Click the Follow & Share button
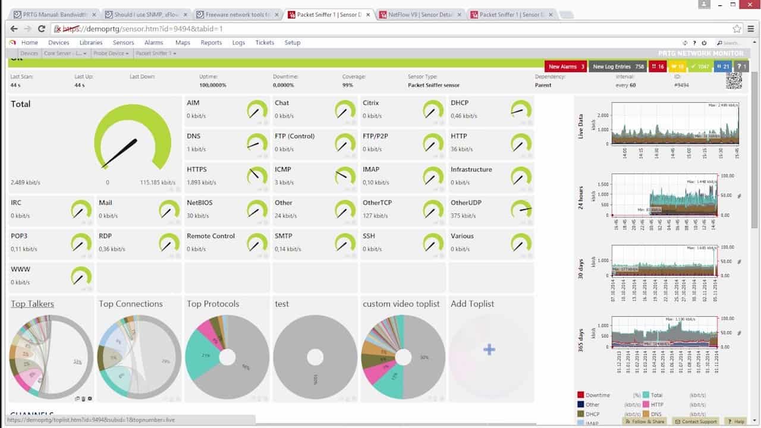This screenshot has width=761, height=428. (x=645, y=421)
